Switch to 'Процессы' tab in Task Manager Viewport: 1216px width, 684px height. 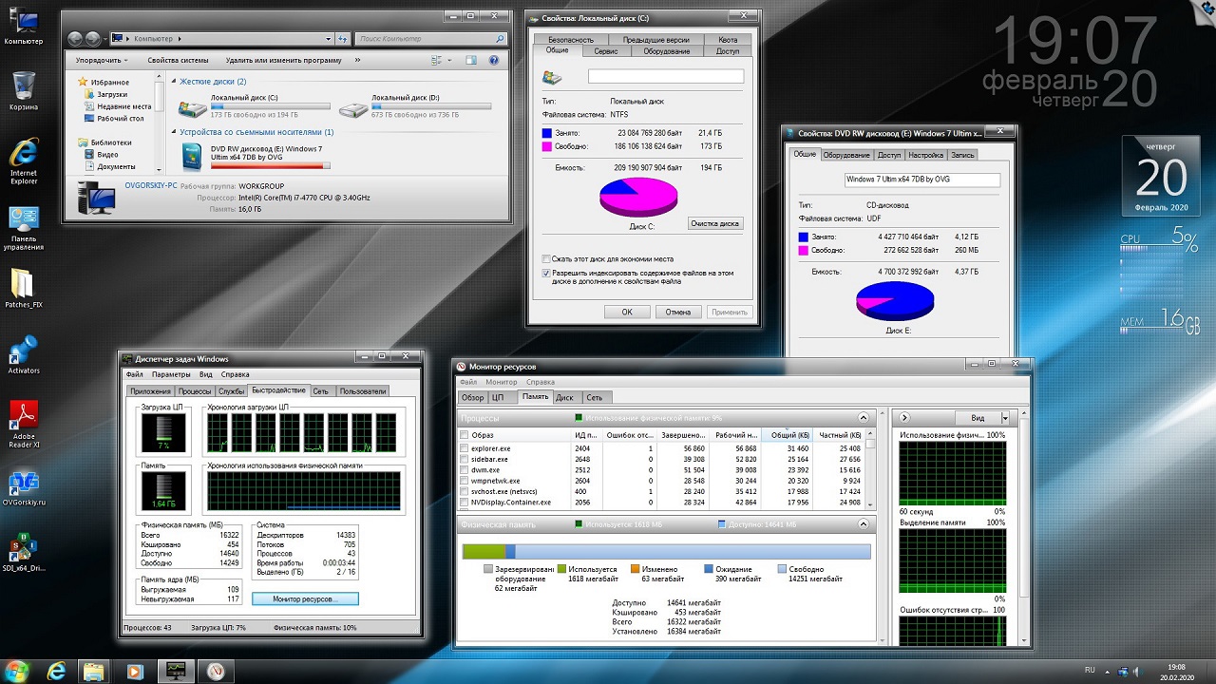click(195, 391)
